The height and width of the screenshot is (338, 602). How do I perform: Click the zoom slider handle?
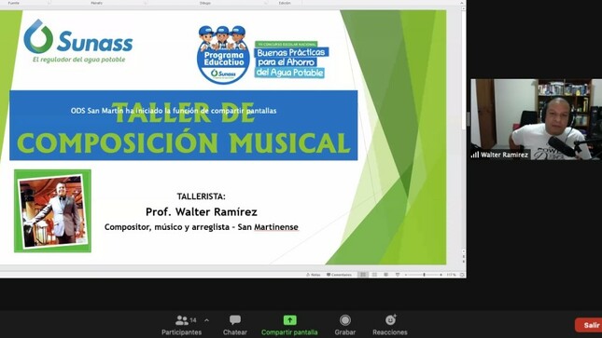(424, 275)
